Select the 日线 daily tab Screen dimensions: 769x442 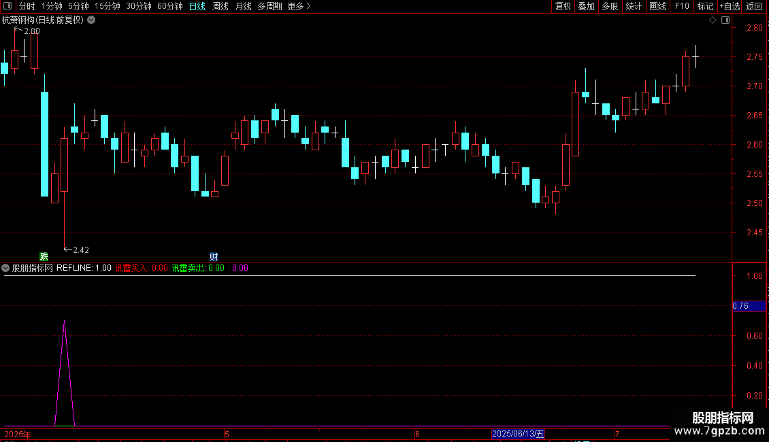click(x=197, y=6)
